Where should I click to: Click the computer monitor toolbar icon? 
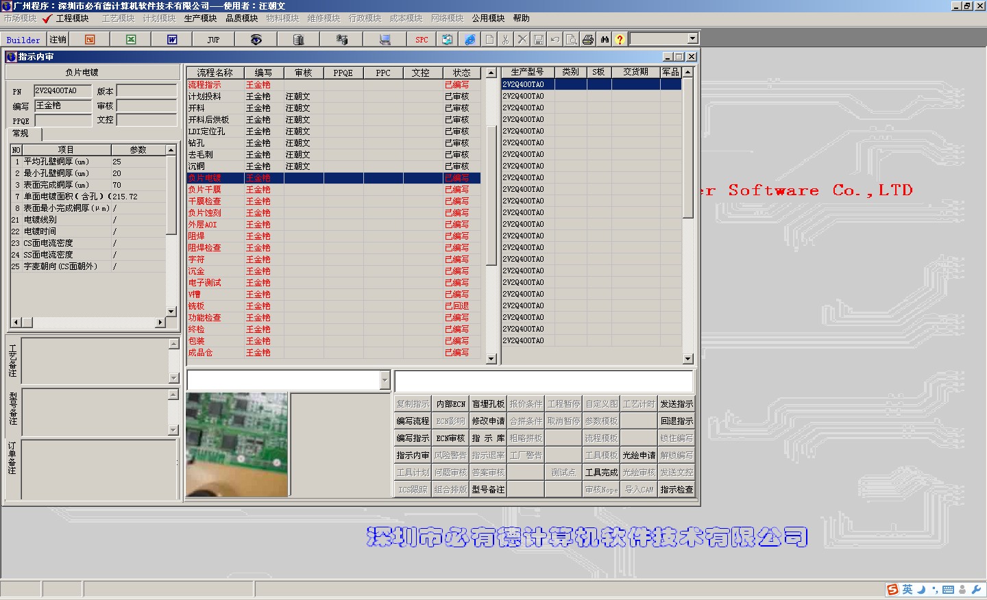385,40
